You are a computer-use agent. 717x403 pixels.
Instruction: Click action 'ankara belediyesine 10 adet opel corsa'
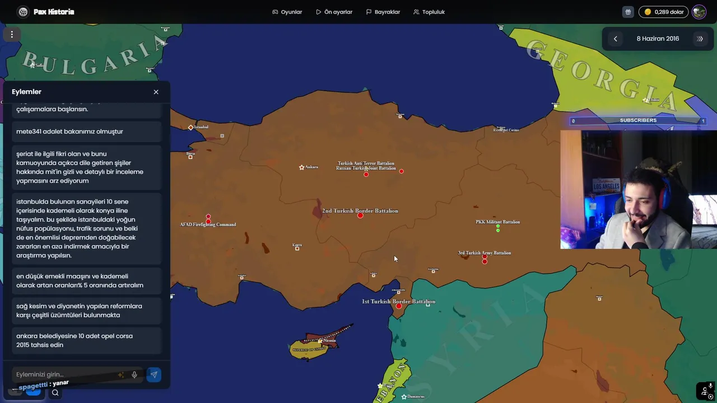[86, 340]
